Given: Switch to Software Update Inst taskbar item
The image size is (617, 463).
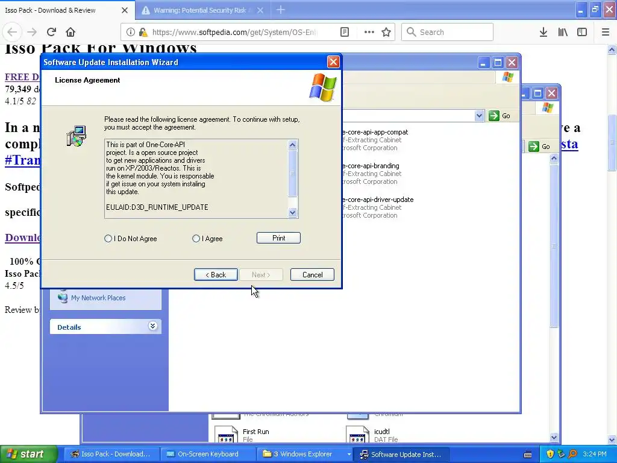Looking at the screenshot, I should pyautogui.click(x=401, y=455).
